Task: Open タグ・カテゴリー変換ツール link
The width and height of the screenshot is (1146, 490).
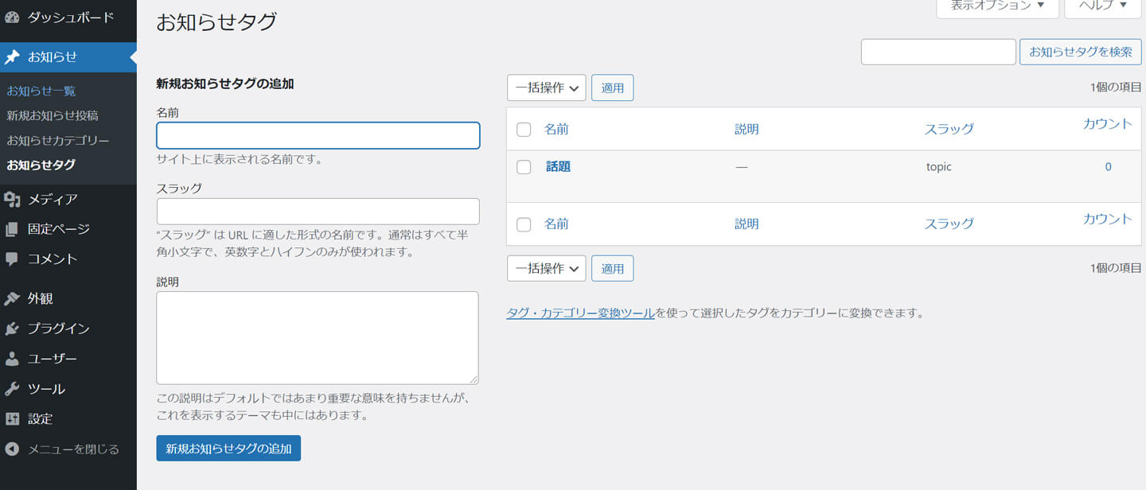Action: pos(581,313)
